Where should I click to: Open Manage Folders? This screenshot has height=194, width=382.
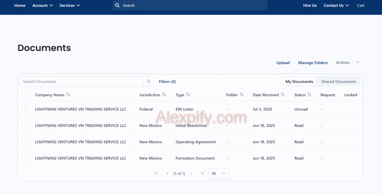(x=313, y=63)
